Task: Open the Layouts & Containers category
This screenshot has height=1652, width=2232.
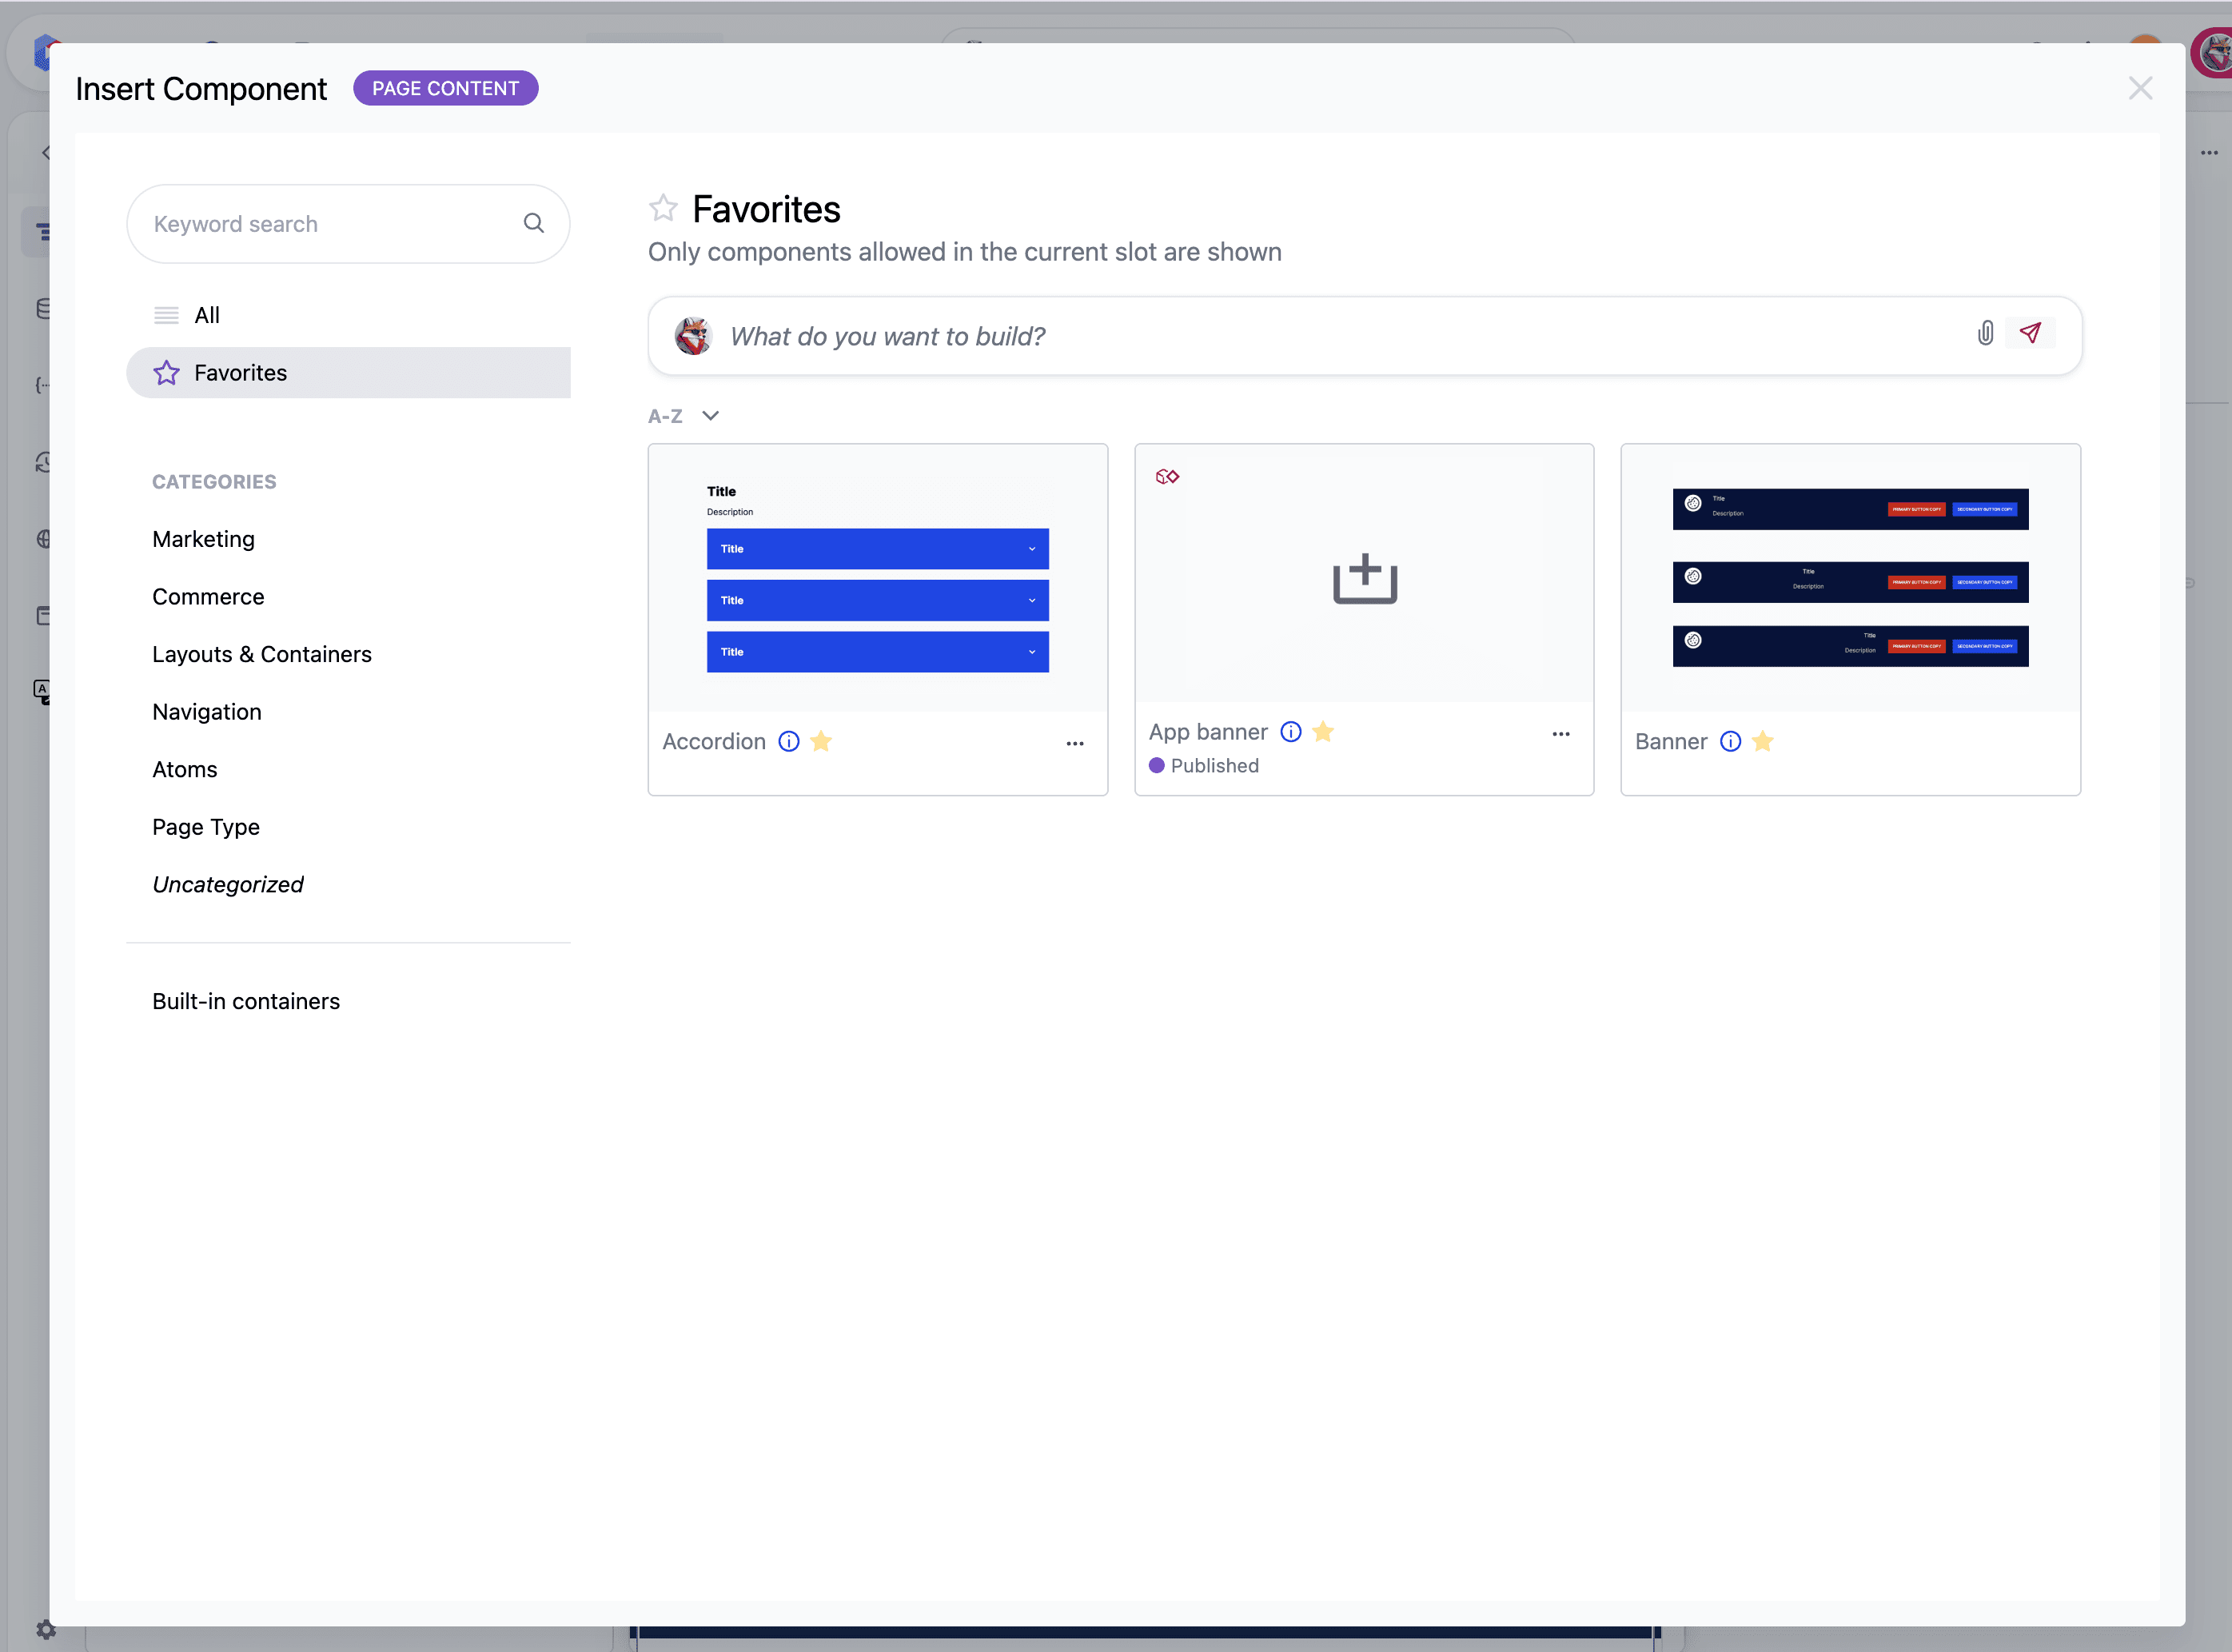Action: click(262, 654)
